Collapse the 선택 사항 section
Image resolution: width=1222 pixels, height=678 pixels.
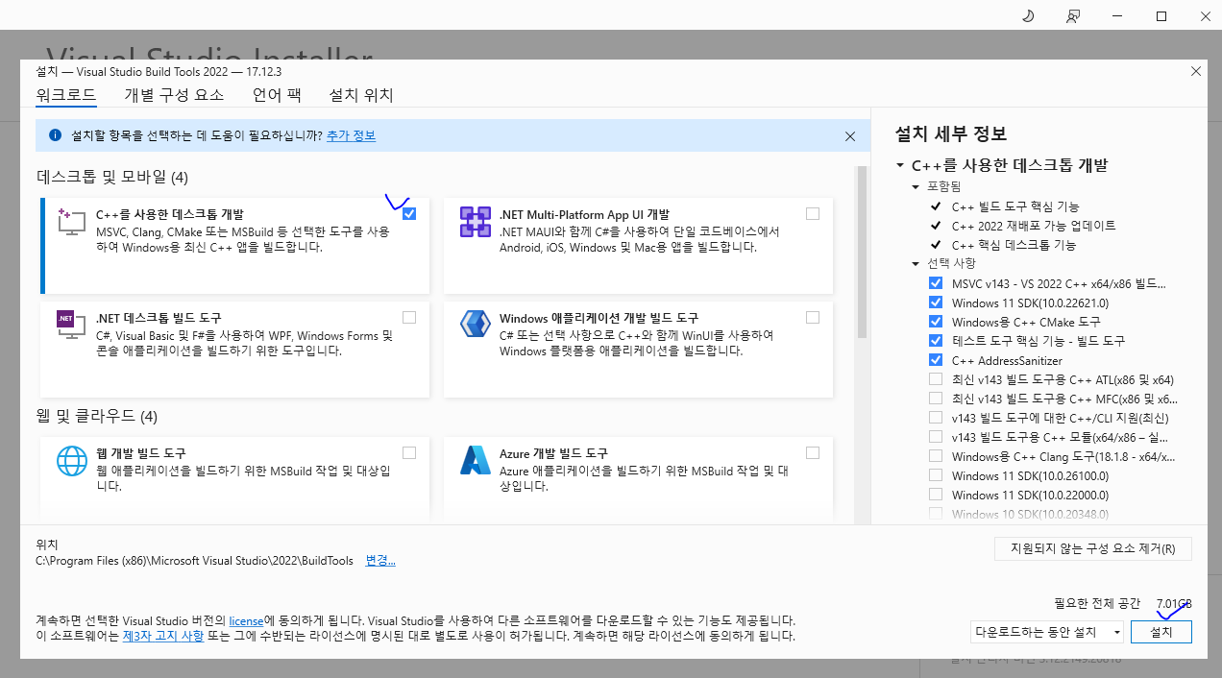[916, 263]
